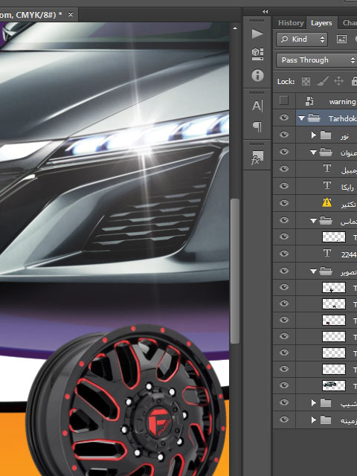
Task: Collapse the تماس group triangle
Action: (x=314, y=221)
